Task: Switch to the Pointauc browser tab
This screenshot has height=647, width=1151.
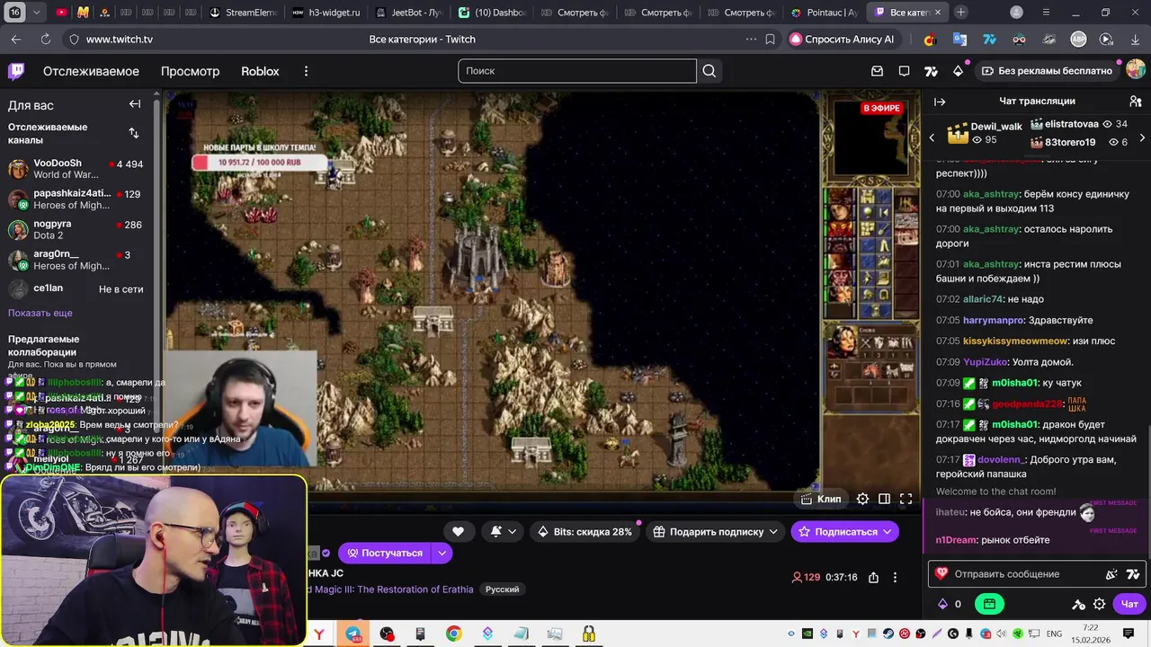Action: click(824, 13)
